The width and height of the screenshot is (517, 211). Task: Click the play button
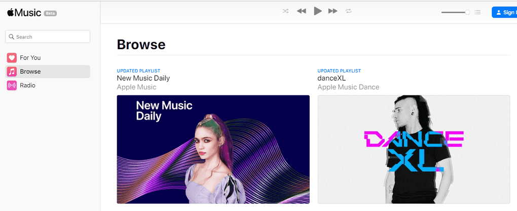[x=317, y=11]
